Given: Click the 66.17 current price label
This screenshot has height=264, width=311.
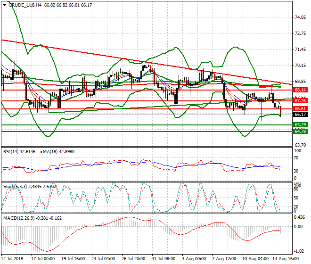Looking at the screenshot, I should [x=300, y=115].
